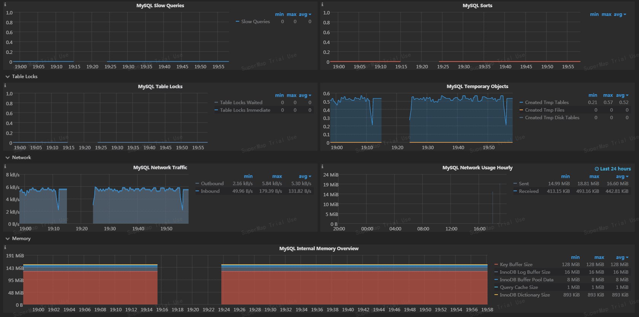Screen dimensions: 639x317
Task: Toggle Created Tmp Files series
Action: tap(545, 110)
